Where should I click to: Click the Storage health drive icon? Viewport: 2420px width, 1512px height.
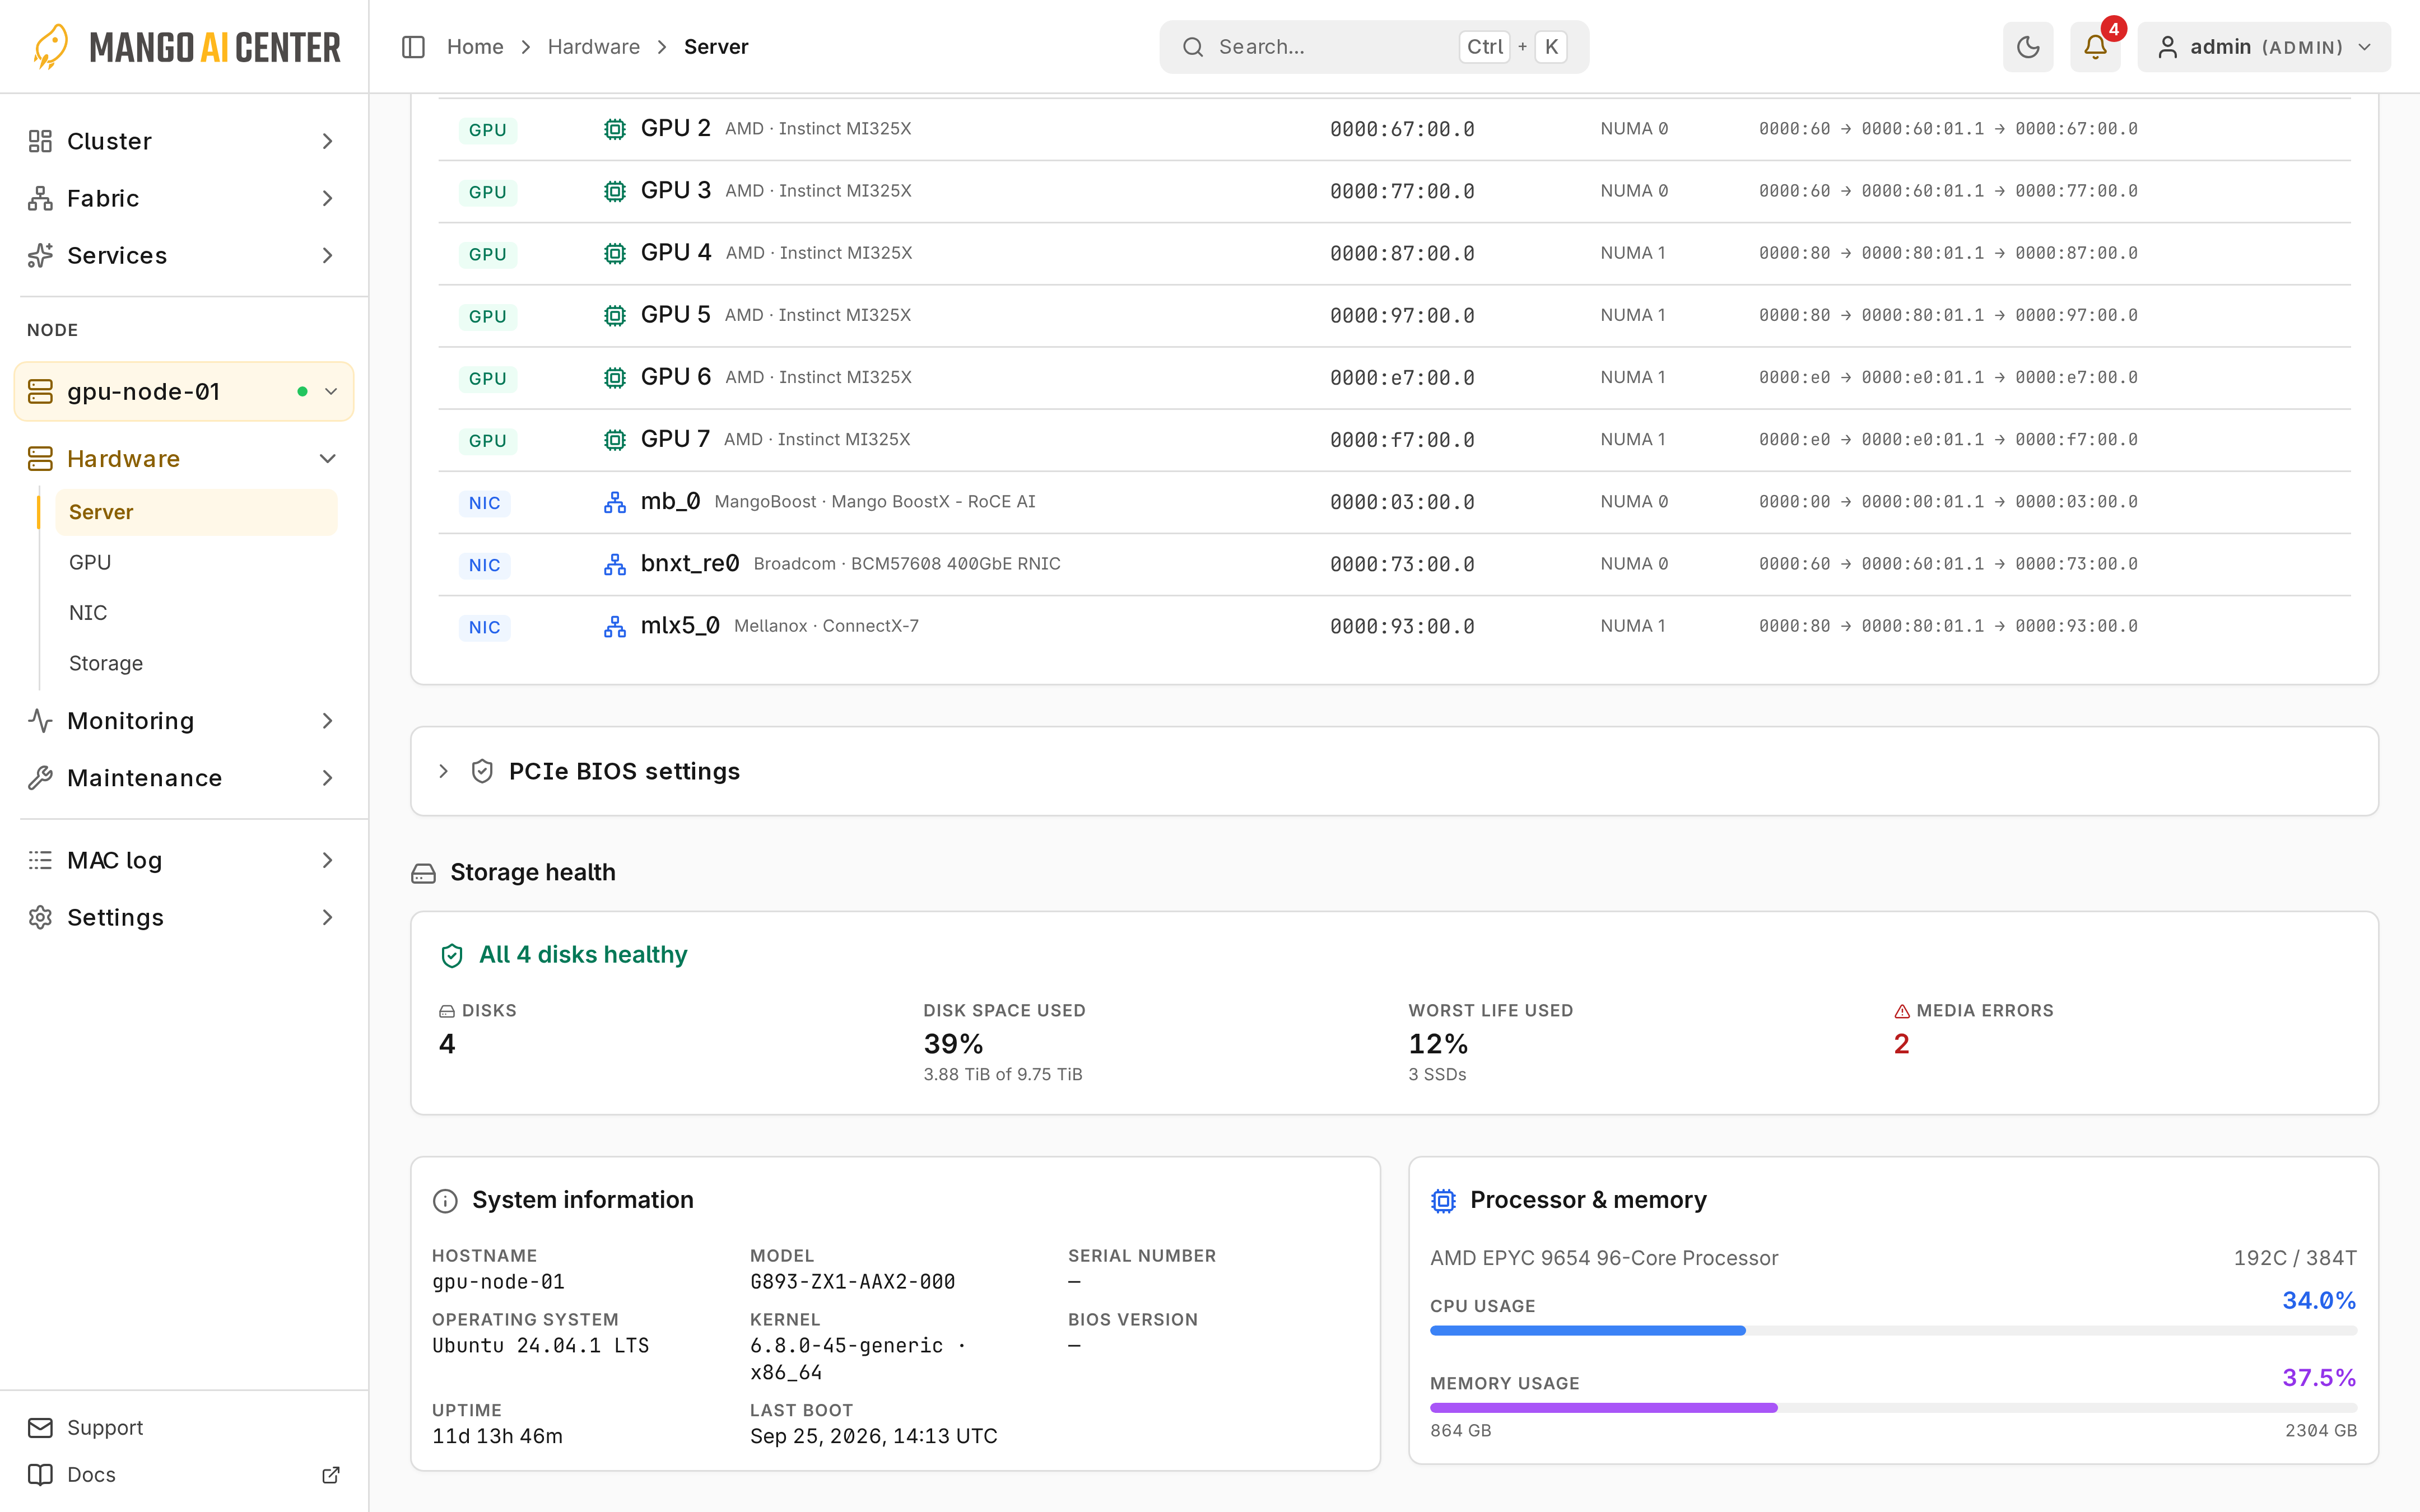click(x=423, y=873)
